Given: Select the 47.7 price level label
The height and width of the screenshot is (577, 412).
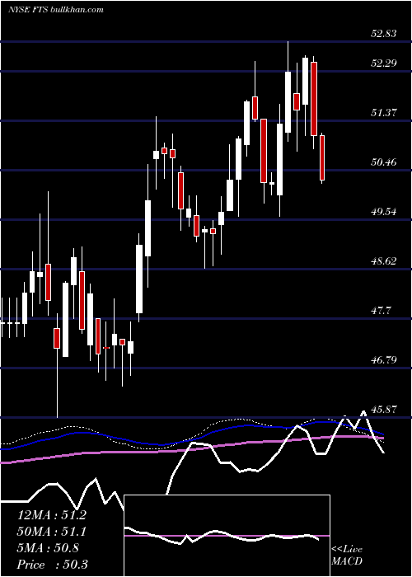Looking at the screenshot, I should click(381, 311).
